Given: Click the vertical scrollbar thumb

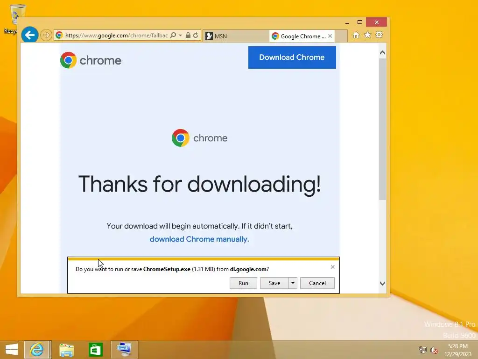Looking at the screenshot, I should pos(383,129).
